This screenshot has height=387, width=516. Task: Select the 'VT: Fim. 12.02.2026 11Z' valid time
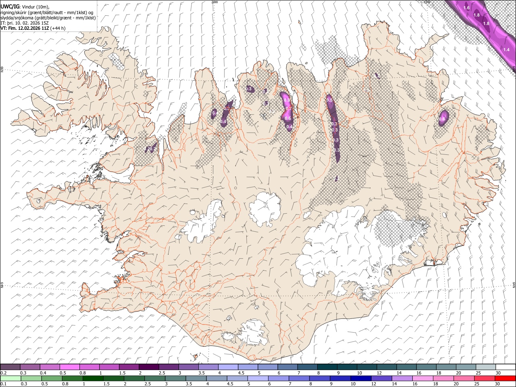point(25,28)
